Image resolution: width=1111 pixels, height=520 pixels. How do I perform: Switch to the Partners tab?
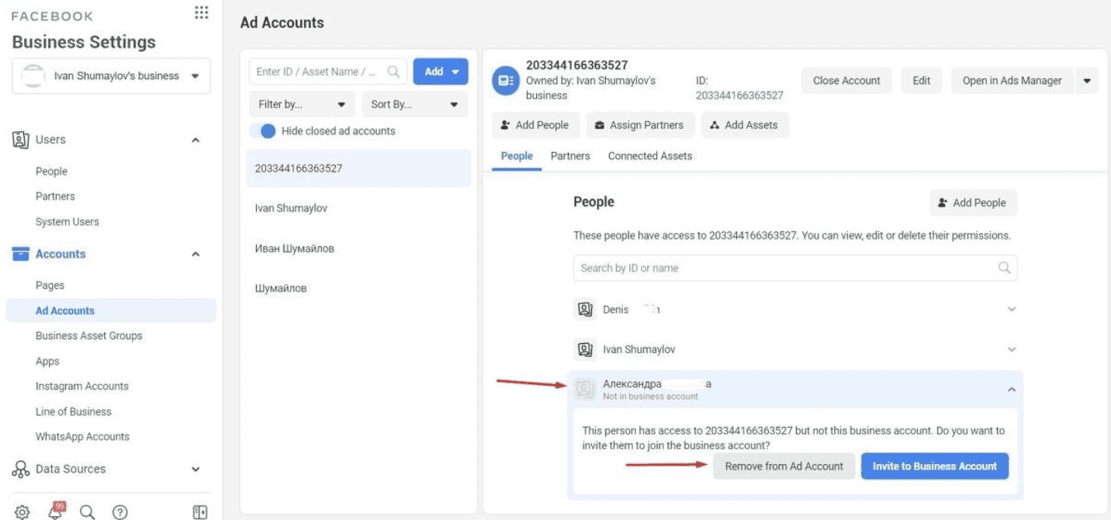click(x=570, y=156)
